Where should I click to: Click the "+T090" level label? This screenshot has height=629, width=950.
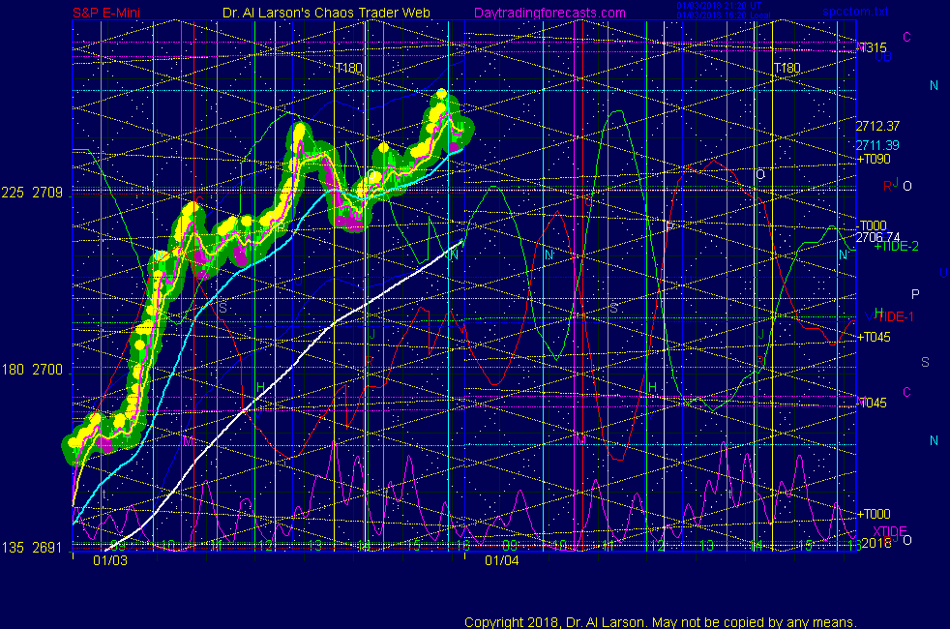click(874, 160)
